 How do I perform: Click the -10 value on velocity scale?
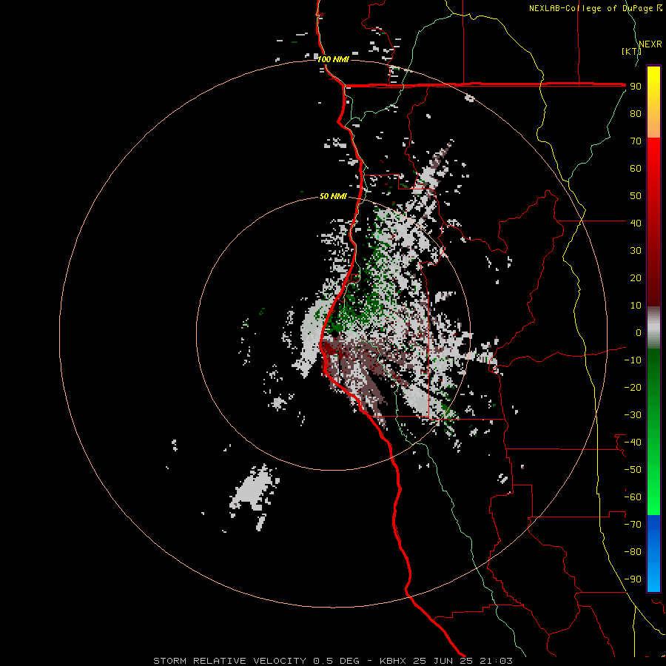(633, 360)
